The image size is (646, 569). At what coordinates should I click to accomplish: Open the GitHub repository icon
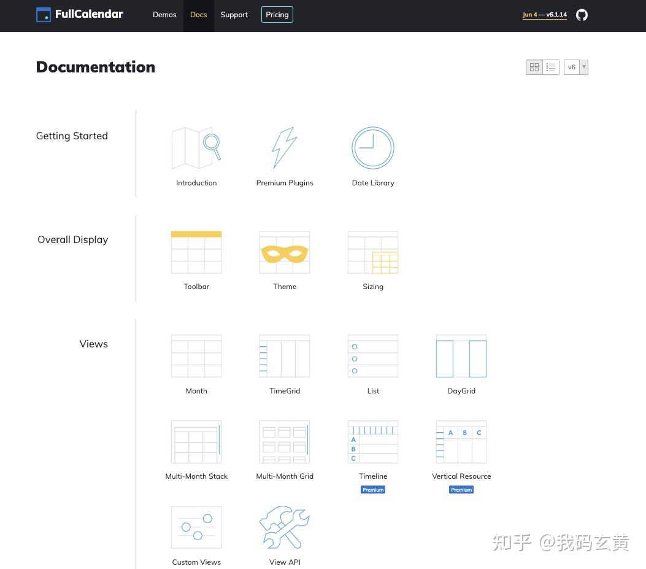(x=581, y=15)
